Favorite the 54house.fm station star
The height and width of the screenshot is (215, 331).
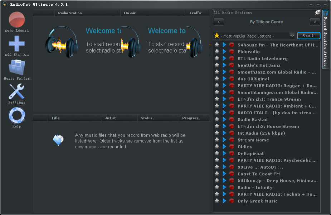point(217,45)
